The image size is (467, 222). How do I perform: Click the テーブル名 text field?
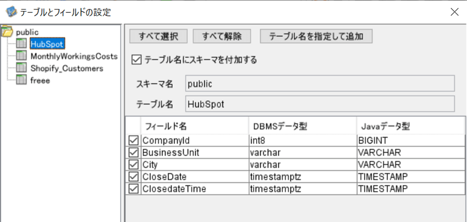[320, 104]
